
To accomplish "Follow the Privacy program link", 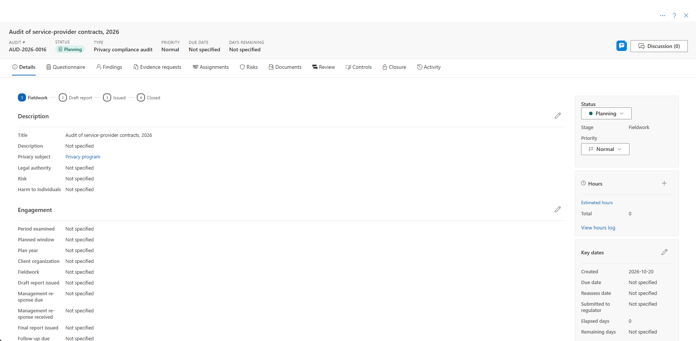I will [83, 157].
